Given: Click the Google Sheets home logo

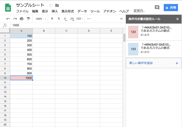Looking at the screenshot, I should click(x=8, y=8).
